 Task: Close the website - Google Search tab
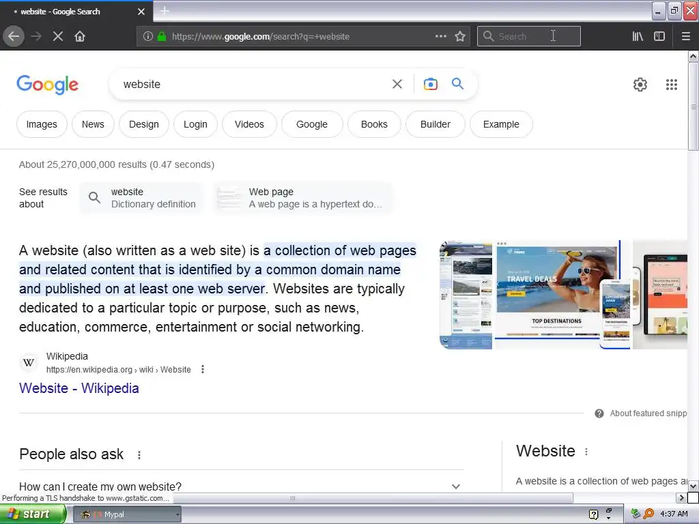141,12
